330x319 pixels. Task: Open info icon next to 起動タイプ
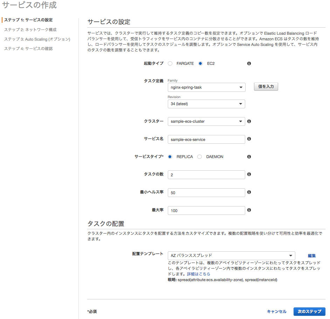coord(249,63)
